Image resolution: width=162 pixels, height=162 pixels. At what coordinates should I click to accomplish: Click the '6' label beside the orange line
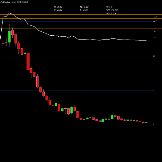click(x=155, y=31)
